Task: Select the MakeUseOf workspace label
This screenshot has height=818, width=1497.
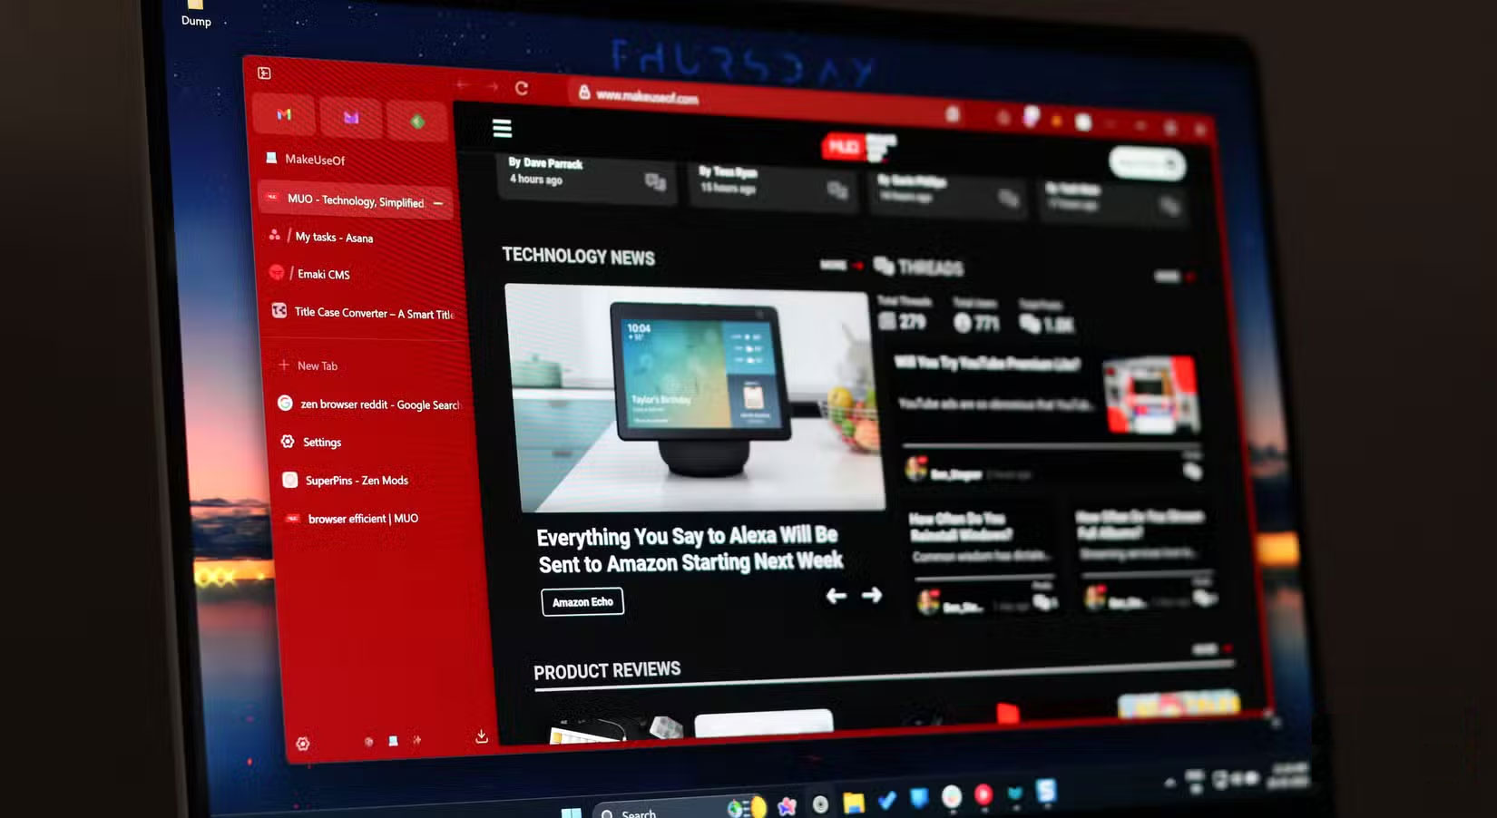Action: tap(315, 160)
